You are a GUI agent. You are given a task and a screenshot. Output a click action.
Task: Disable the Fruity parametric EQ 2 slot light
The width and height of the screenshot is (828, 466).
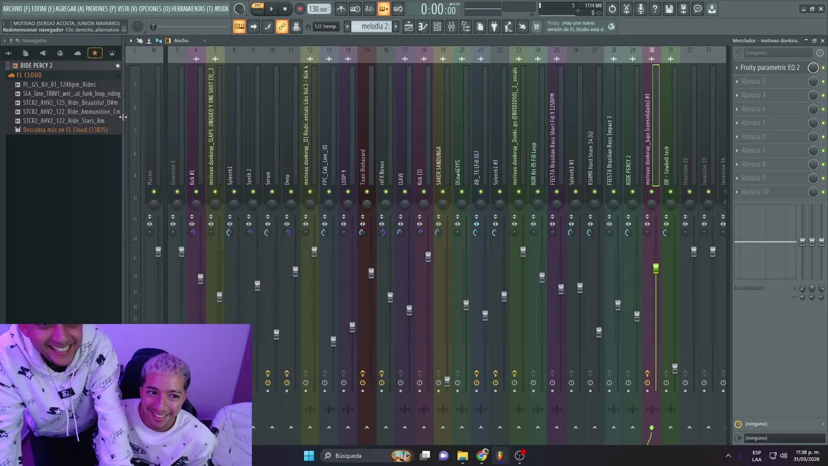pos(823,67)
